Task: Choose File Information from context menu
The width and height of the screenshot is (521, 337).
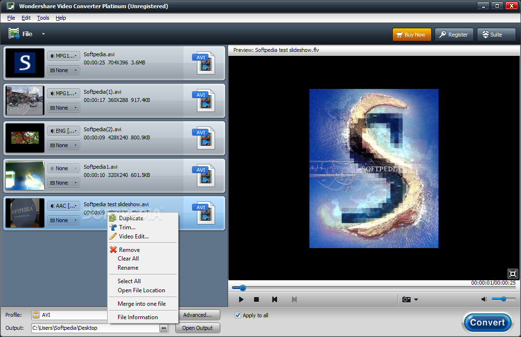Action: (143, 317)
